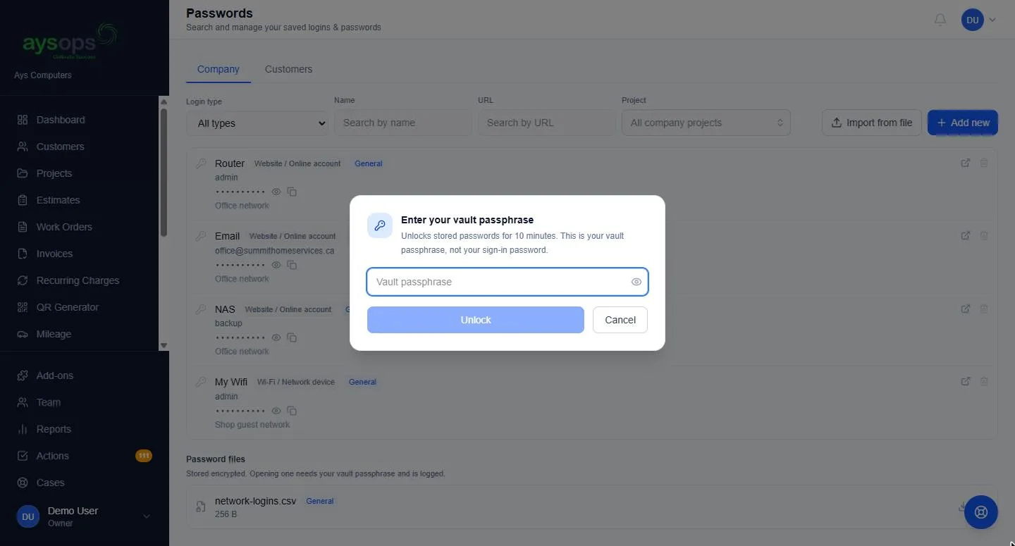Delete the NAS password entry
1015x546 pixels.
coord(984,309)
